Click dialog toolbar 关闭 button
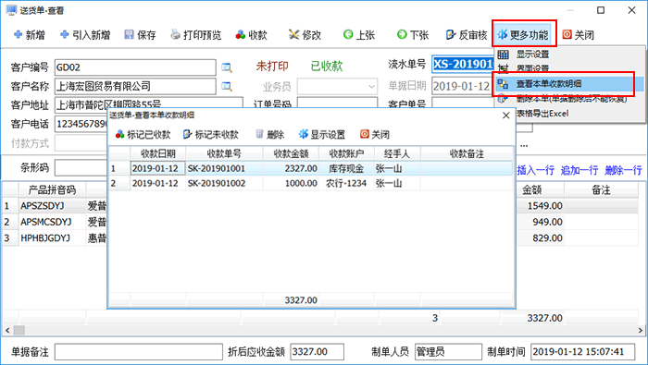The width and height of the screenshot is (648, 365). pos(374,135)
